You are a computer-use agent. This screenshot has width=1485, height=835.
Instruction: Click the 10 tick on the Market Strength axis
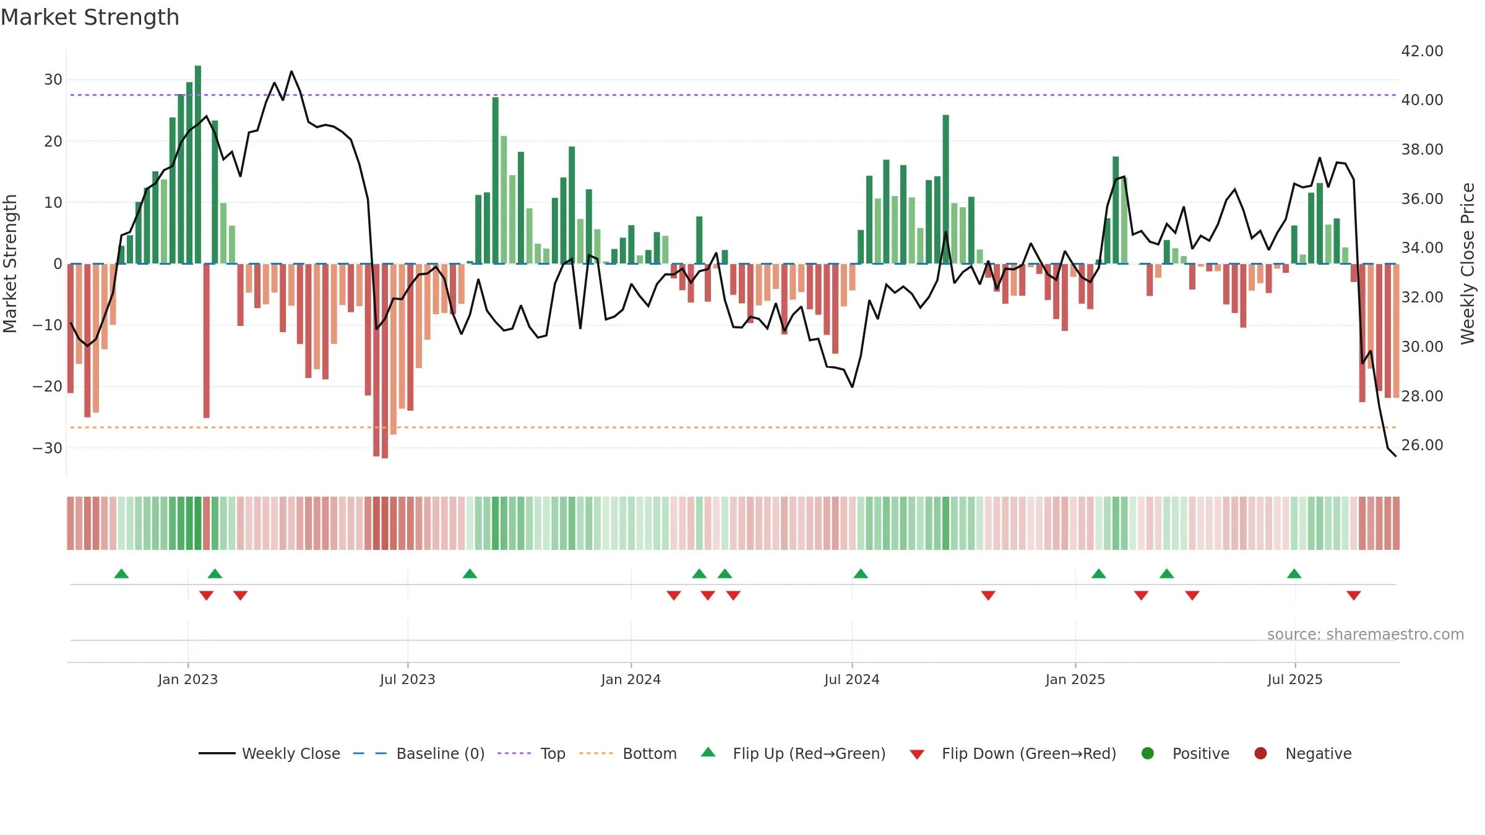coord(53,202)
